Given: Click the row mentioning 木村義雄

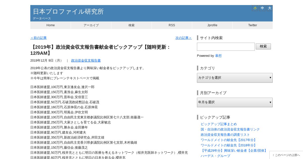Looking at the screenshot, I should click(x=84, y=143).
